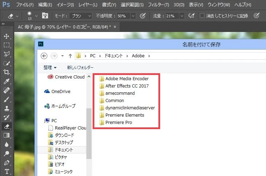The width and height of the screenshot is (266, 176).
Task: Enable 消去してヒストリーに記録 checkbox
Action: 202,16
